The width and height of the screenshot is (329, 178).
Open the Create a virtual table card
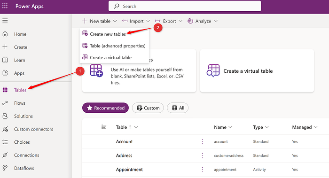(x=257, y=71)
